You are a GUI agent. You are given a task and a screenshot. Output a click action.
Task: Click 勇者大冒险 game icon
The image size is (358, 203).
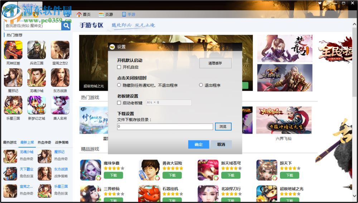click(x=149, y=170)
